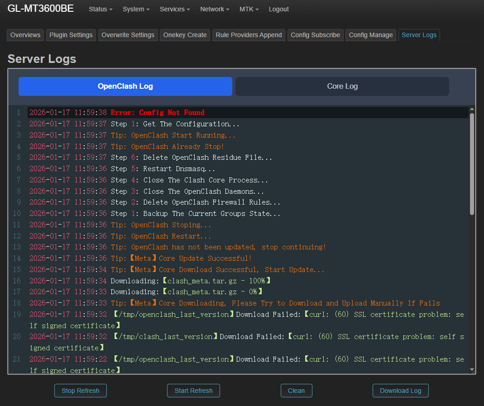The width and height of the screenshot is (484, 406).
Task: Click the Logout link
Action: pos(278,9)
